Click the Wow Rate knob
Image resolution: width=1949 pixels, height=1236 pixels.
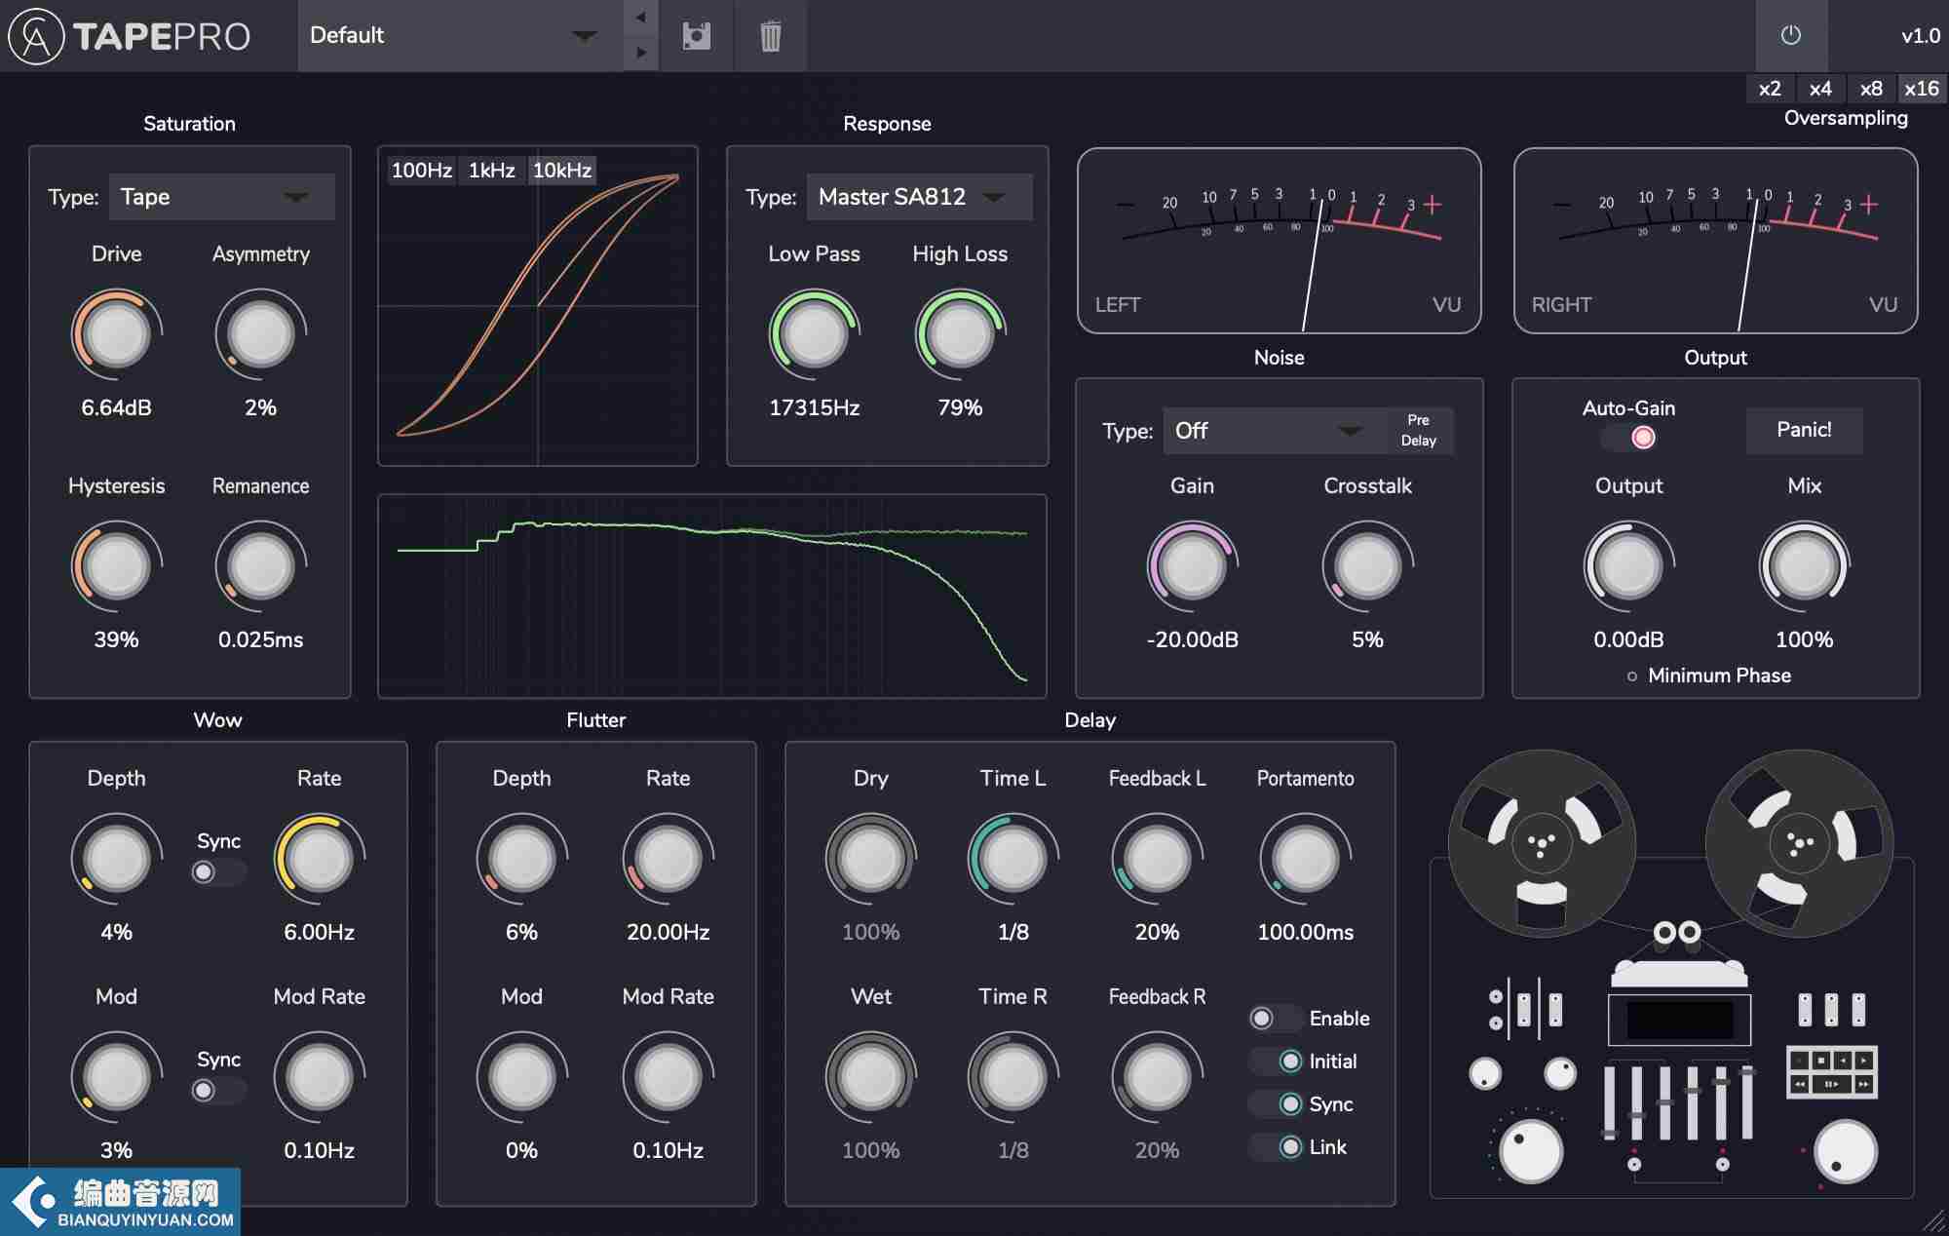tap(319, 860)
